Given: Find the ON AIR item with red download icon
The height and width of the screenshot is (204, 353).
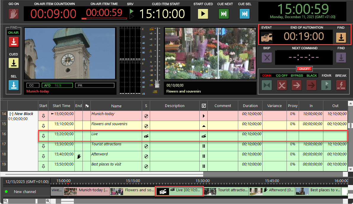Looking at the screenshot, I should coord(14,42).
